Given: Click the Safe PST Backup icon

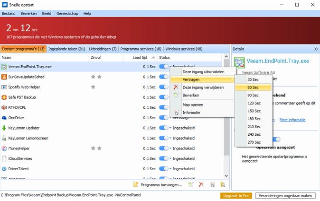Looking at the screenshot, I should pyautogui.click(x=4, y=97).
